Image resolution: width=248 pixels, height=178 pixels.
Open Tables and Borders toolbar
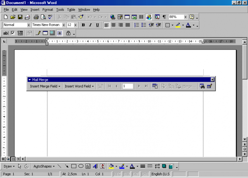[x=120, y=17]
